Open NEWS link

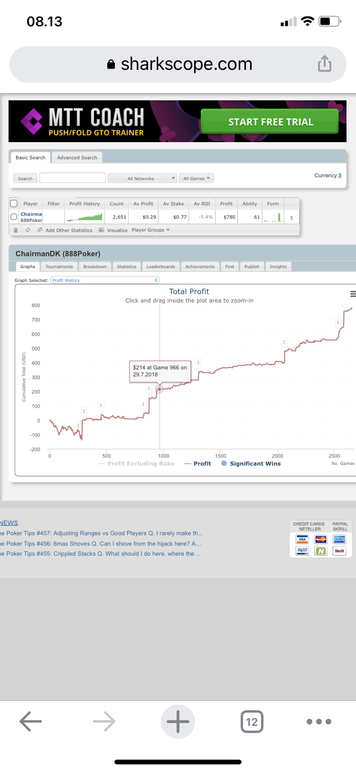coord(9,523)
